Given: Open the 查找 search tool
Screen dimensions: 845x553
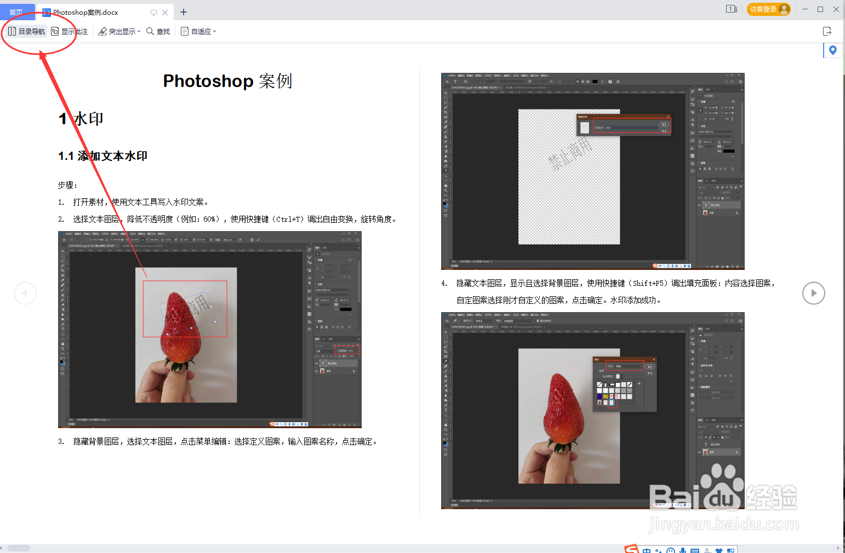Looking at the screenshot, I should (158, 32).
